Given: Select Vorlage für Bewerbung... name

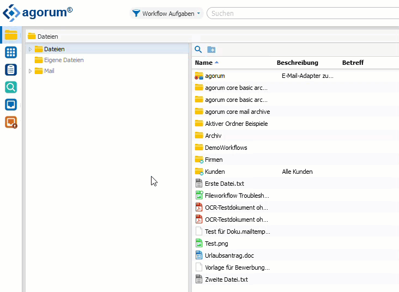Looking at the screenshot, I should coord(237,267).
